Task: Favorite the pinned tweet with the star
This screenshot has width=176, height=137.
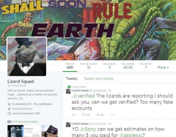Action: pos(98,115)
